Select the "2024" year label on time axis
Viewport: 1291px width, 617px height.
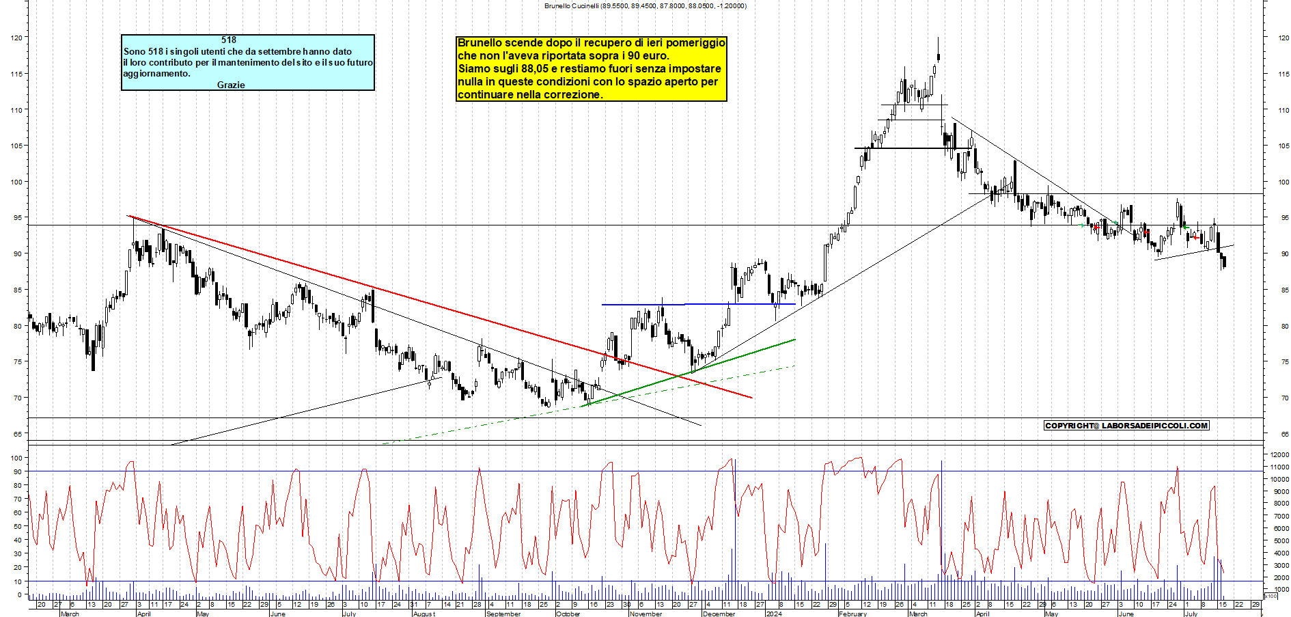click(774, 614)
